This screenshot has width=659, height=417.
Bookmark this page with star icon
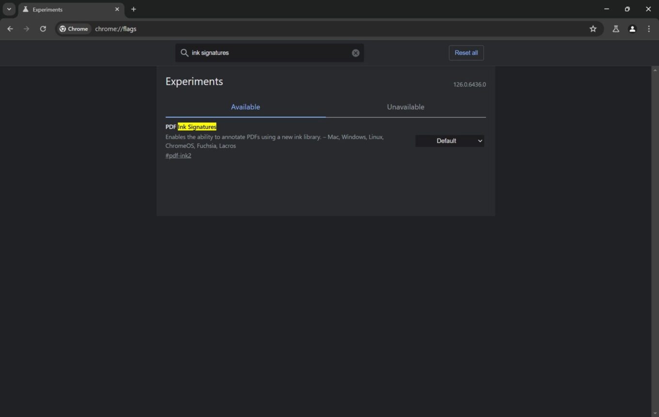pyautogui.click(x=593, y=29)
